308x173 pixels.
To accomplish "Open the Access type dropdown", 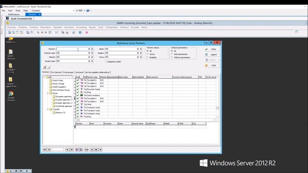I will 89,61.
